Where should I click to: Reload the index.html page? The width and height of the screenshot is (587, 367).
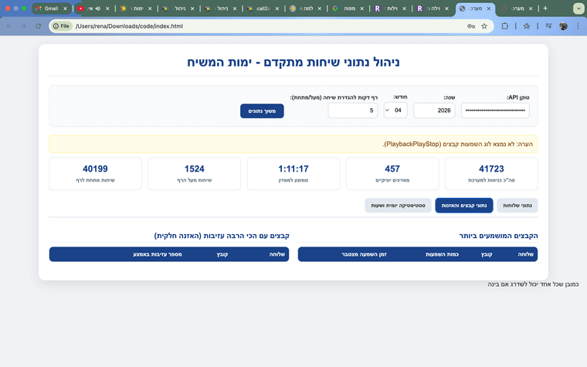(x=38, y=25)
